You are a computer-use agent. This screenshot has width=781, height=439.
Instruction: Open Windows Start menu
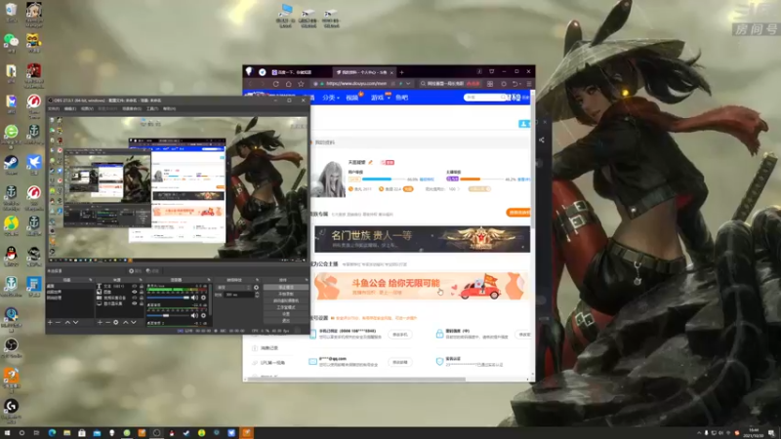[x=7, y=433]
